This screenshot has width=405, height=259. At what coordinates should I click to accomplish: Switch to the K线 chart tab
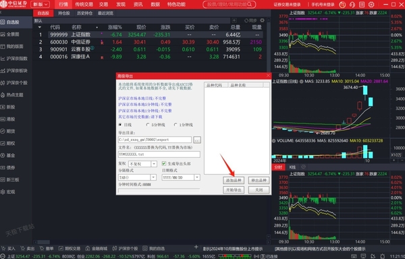(x=292, y=167)
